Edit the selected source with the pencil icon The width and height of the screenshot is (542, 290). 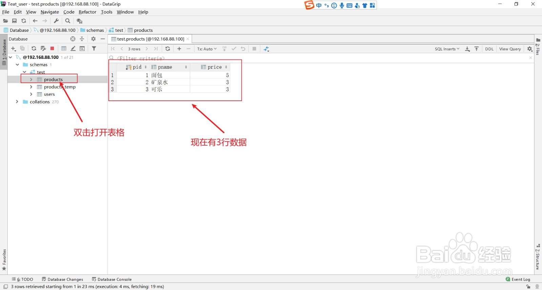click(x=73, y=49)
